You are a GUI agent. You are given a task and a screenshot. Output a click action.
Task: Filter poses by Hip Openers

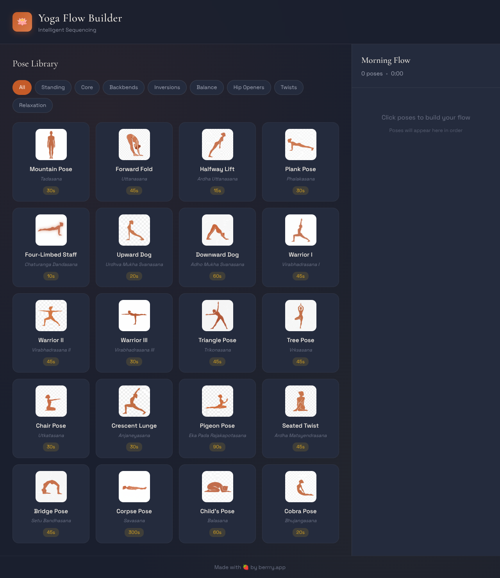249,87
